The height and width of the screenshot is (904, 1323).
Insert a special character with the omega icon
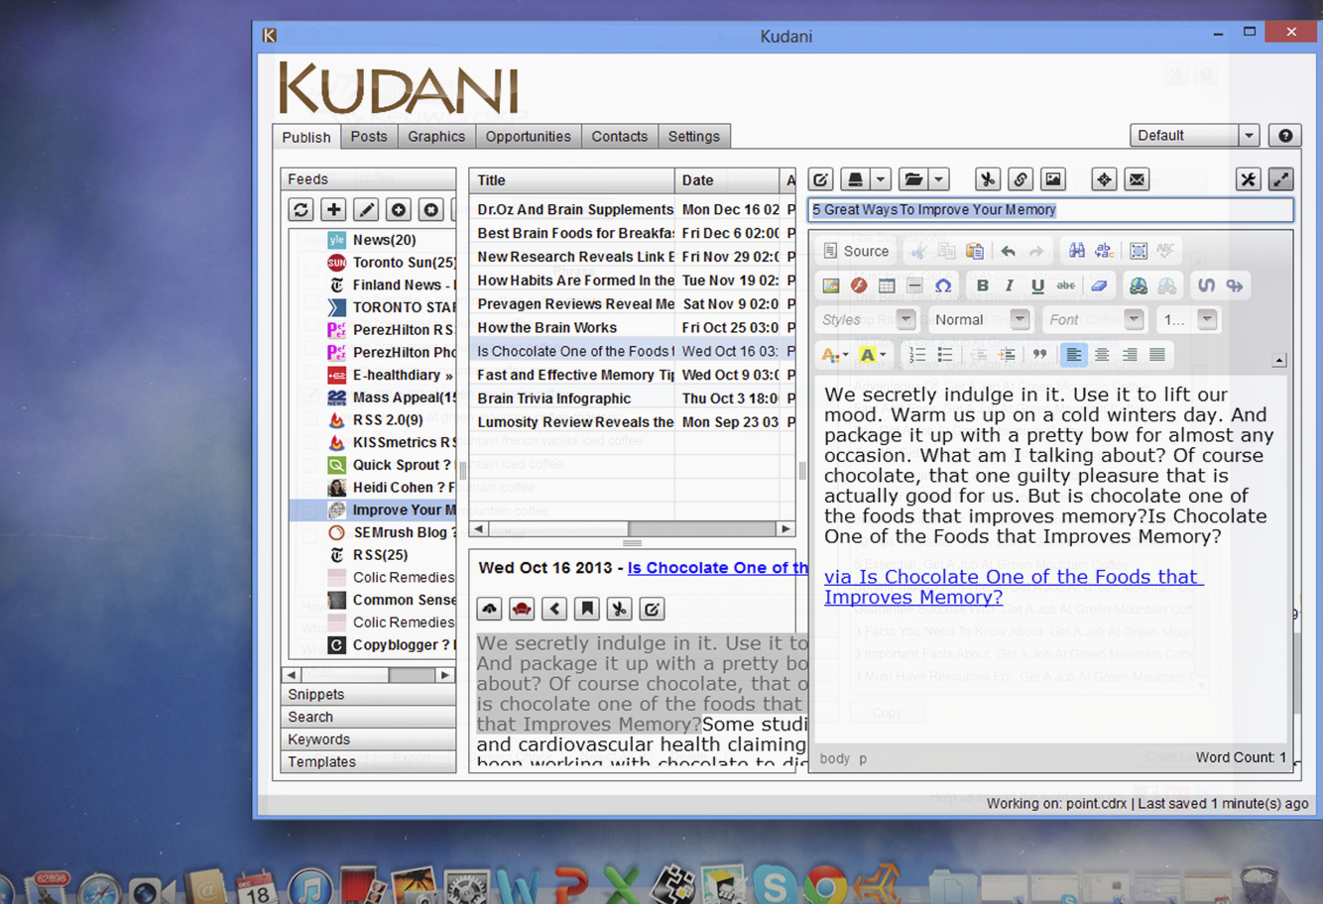coord(943,285)
